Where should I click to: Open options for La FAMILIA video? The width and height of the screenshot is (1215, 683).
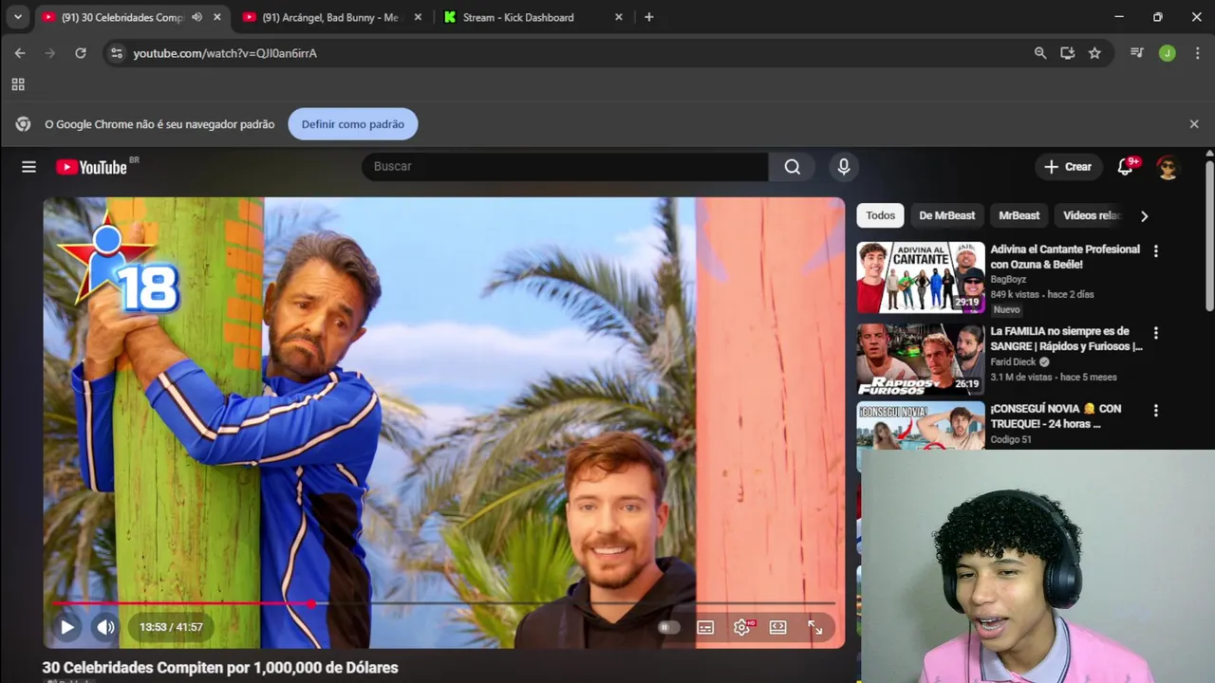[x=1155, y=333]
